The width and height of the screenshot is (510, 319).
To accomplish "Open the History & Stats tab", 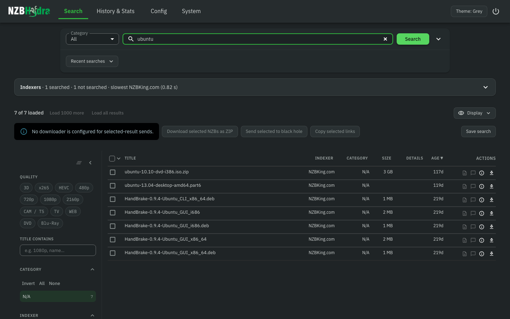I will (x=115, y=11).
